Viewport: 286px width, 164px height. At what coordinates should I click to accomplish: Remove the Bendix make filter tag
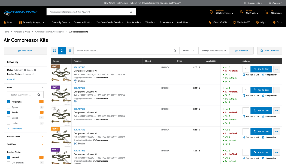pos(35,70)
